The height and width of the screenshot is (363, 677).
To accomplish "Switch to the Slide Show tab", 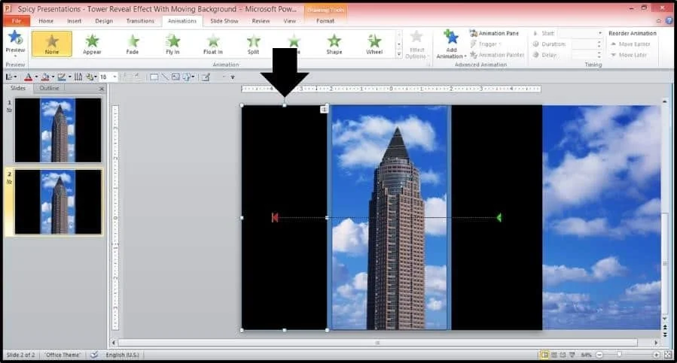I will point(224,21).
